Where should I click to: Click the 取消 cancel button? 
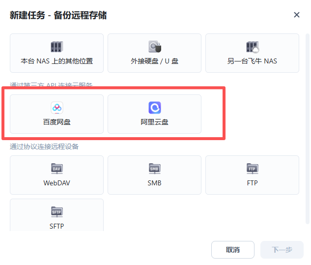tap(233, 250)
